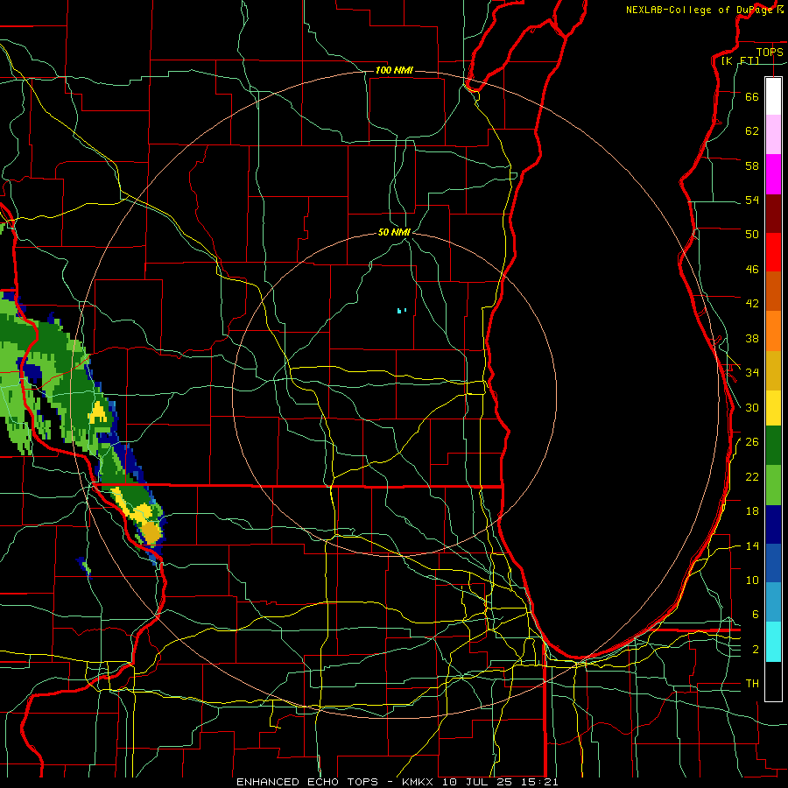This screenshot has width=788, height=788.
Task: Click the "58" legend value
Action: 752,165
